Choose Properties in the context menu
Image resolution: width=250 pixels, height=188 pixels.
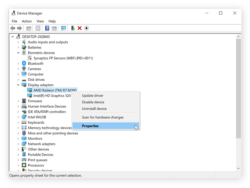click(106, 126)
